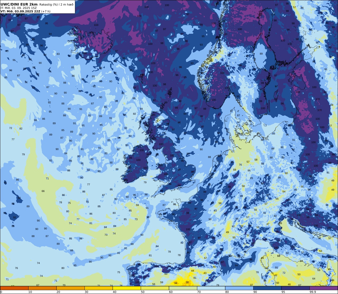Click the 90–95% dark blue legend swatch
Screen dimensions: 338x294
coord(267,288)
